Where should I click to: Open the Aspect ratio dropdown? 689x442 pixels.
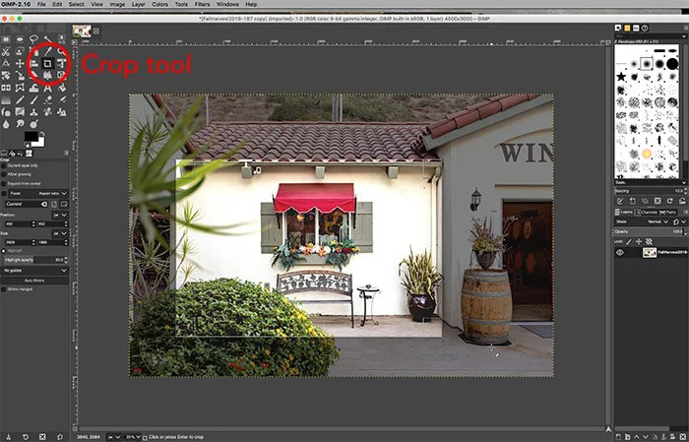[x=54, y=193]
